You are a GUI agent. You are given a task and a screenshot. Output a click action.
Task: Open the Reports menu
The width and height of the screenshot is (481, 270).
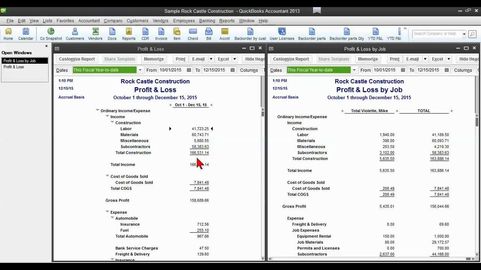click(227, 21)
